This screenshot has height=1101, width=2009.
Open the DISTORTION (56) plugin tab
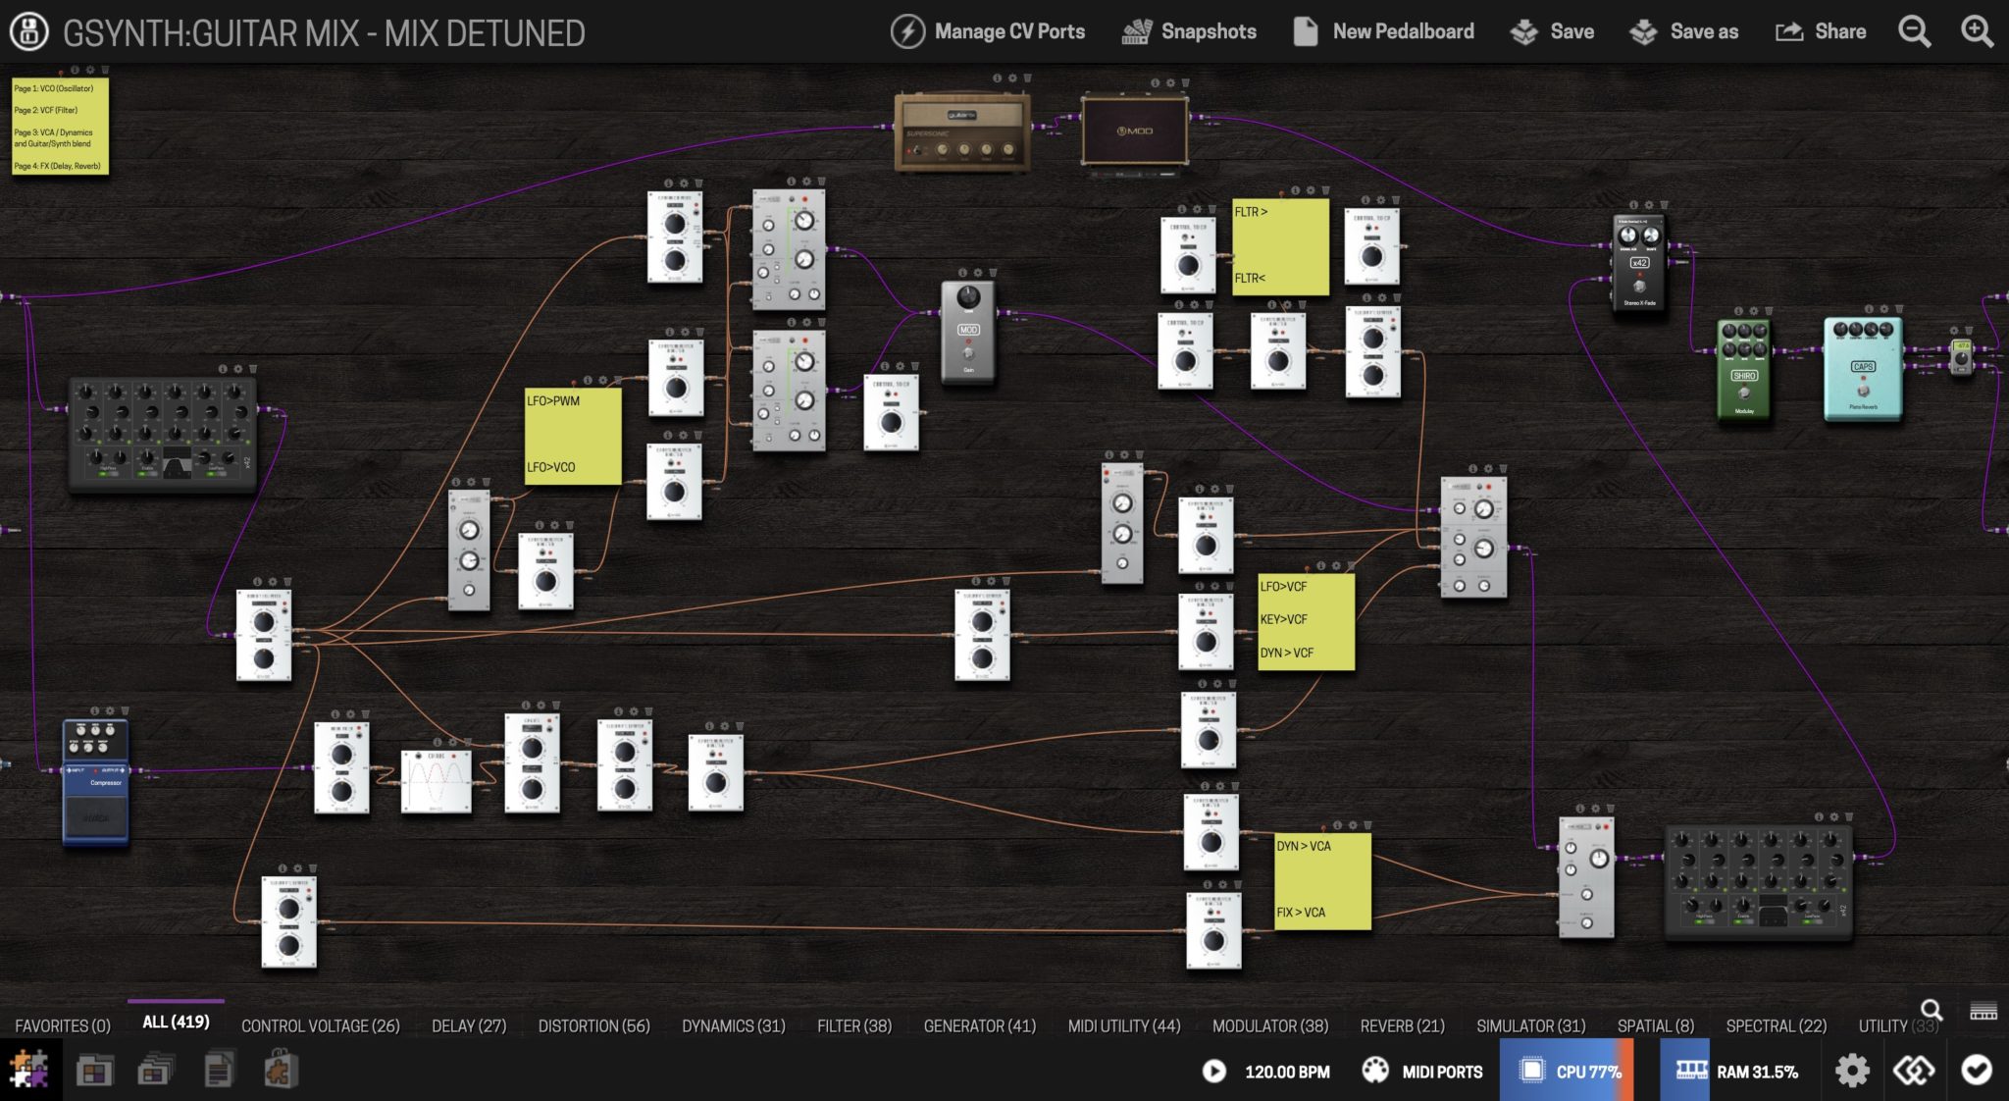pyautogui.click(x=593, y=1024)
